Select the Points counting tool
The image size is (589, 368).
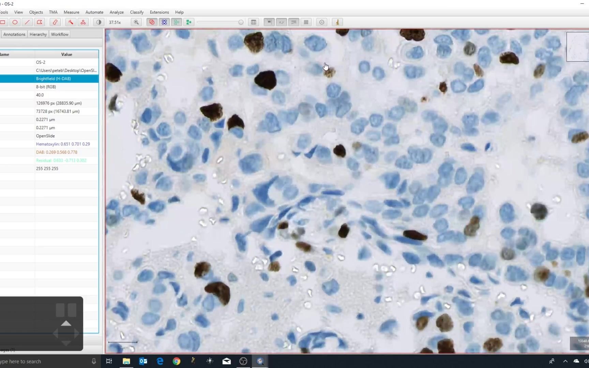click(x=83, y=22)
